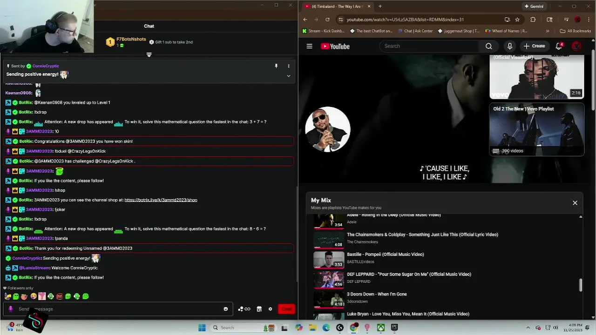Open Chrome extensions puzzle icon

pyautogui.click(x=533, y=20)
